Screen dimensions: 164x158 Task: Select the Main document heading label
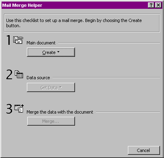click(41, 43)
